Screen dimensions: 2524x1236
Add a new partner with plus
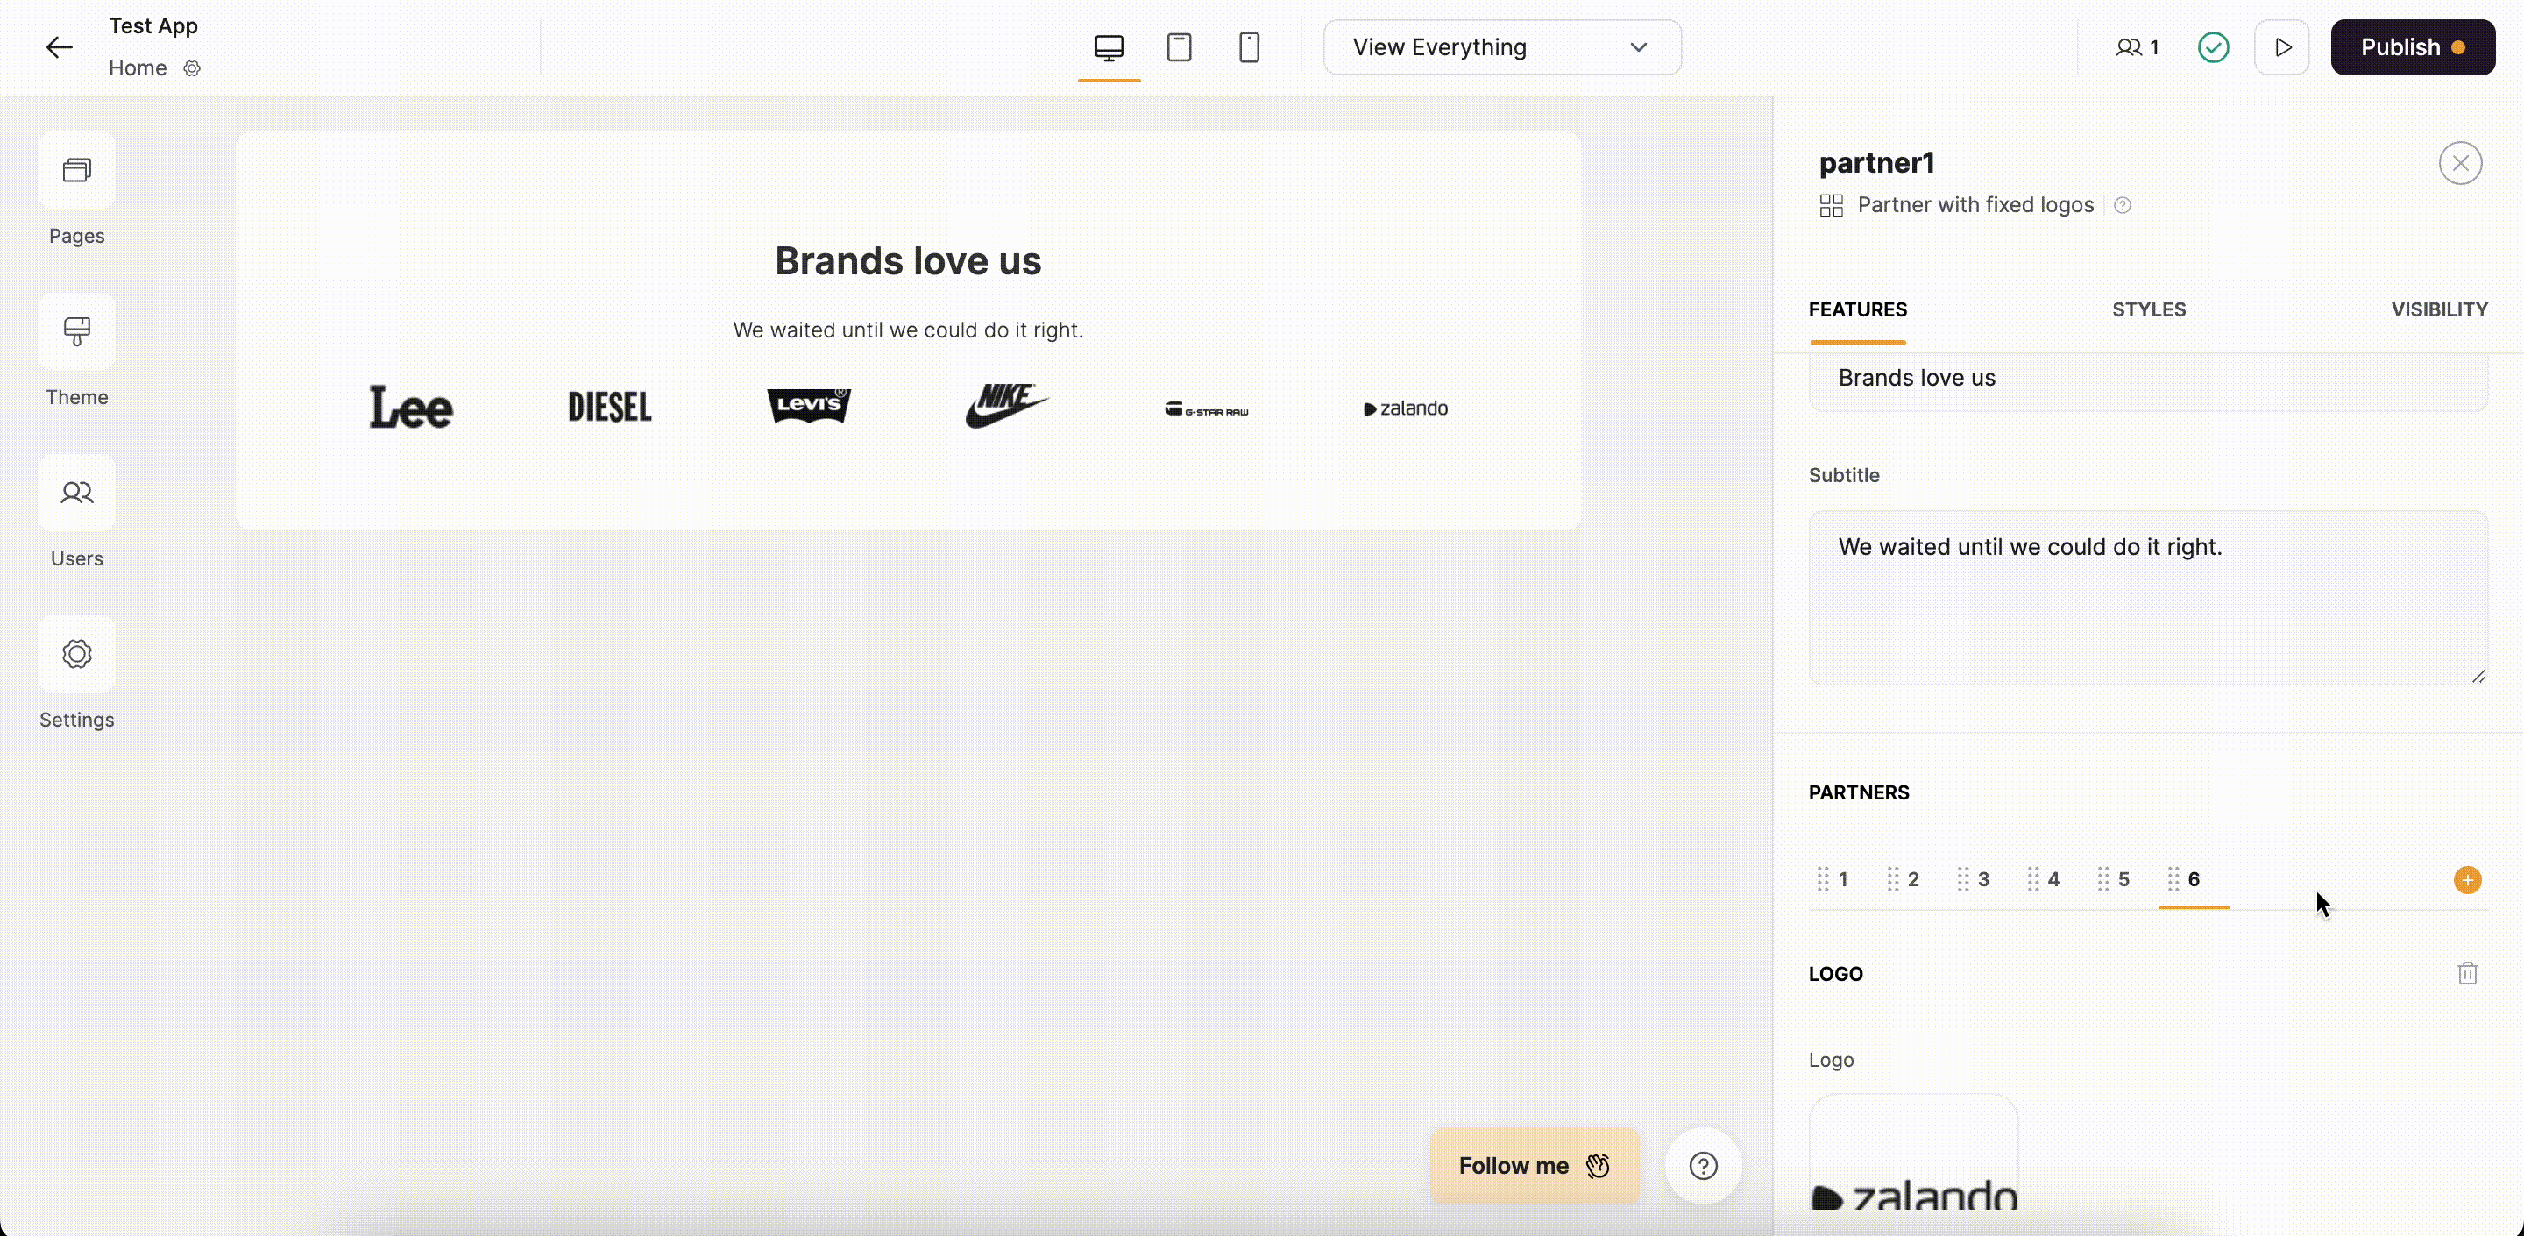(x=2467, y=880)
